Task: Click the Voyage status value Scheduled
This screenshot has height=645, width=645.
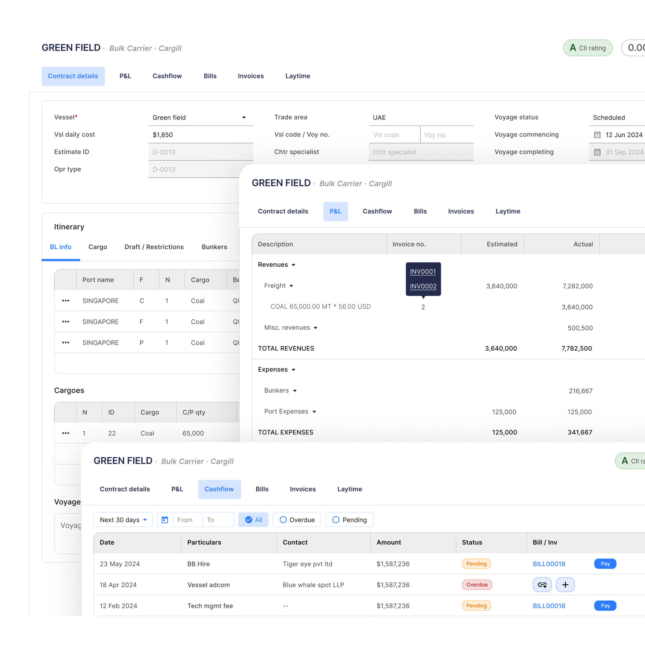Action: 609,117
